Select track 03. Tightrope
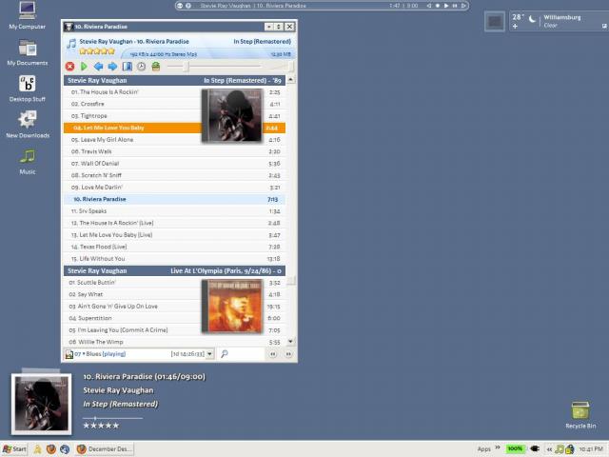This screenshot has height=457, width=609. 174,116
